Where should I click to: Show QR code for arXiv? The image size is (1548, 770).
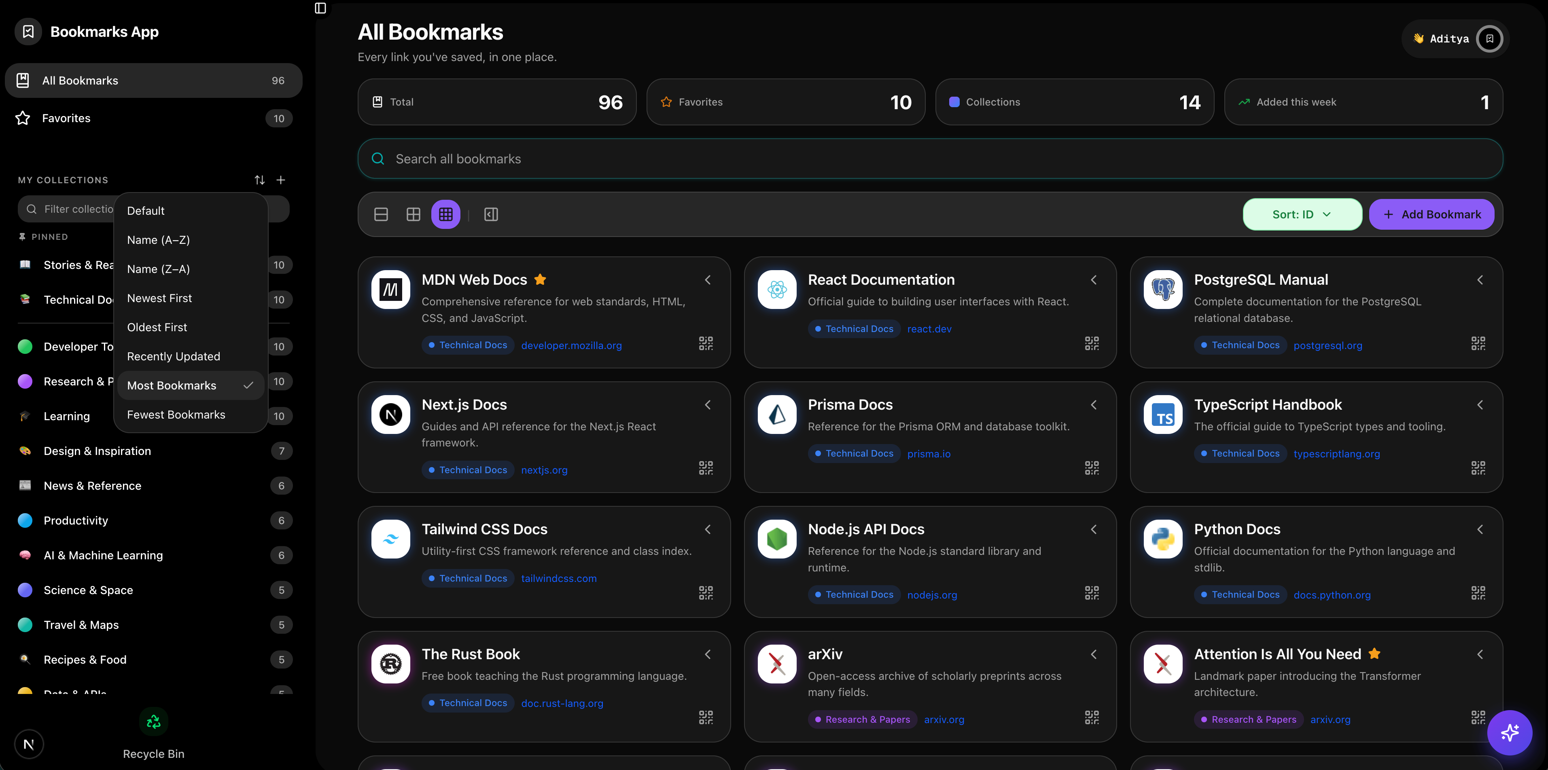pos(1092,717)
